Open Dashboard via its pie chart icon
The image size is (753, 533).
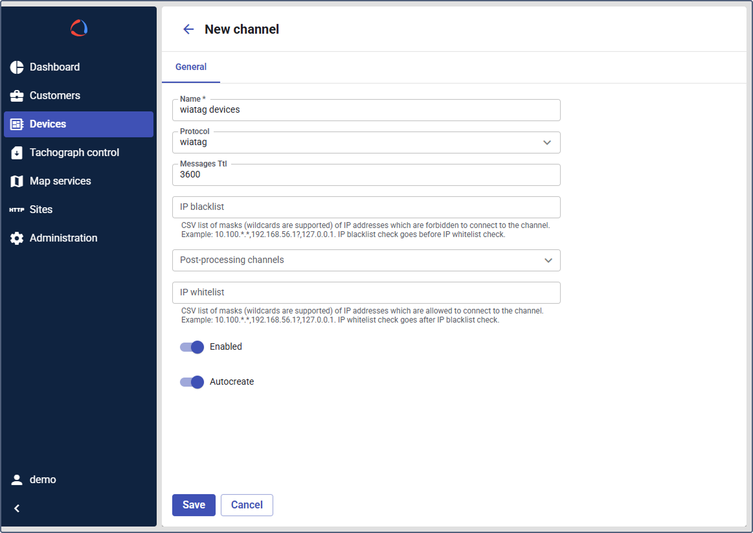click(x=17, y=67)
